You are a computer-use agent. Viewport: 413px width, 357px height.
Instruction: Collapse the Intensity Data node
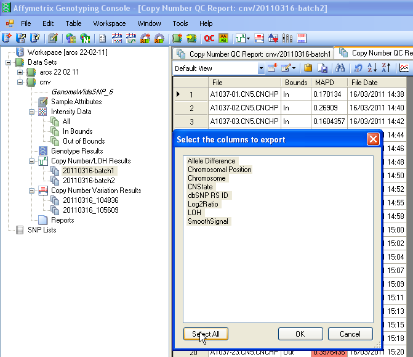[31, 112]
